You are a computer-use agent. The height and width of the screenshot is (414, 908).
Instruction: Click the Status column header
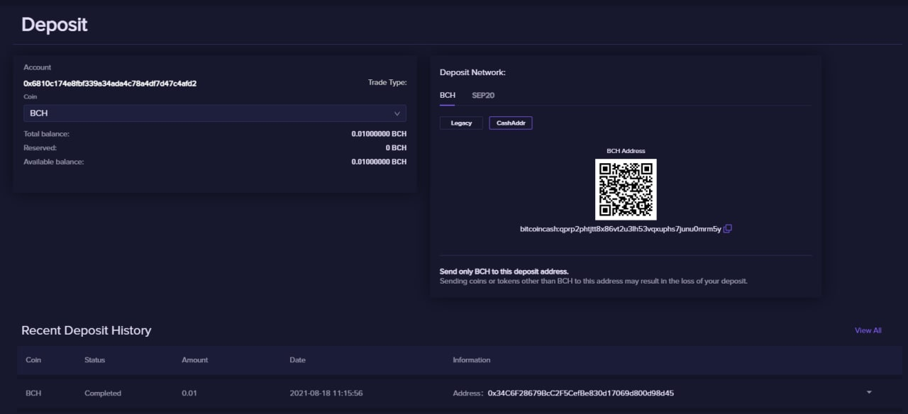[x=94, y=360]
